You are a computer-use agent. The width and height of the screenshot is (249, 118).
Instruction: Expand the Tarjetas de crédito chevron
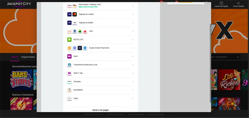[x=133, y=14]
